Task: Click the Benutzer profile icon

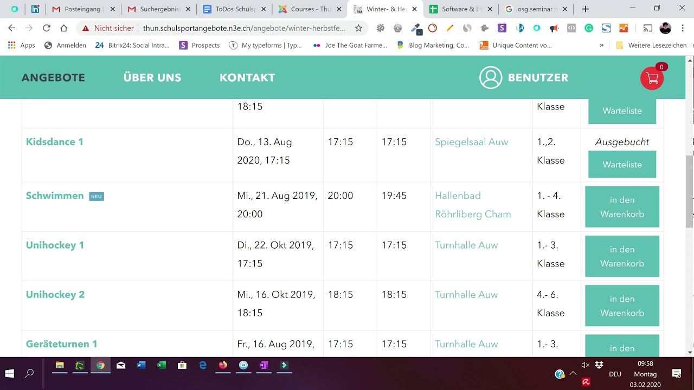Action: point(491,77)
